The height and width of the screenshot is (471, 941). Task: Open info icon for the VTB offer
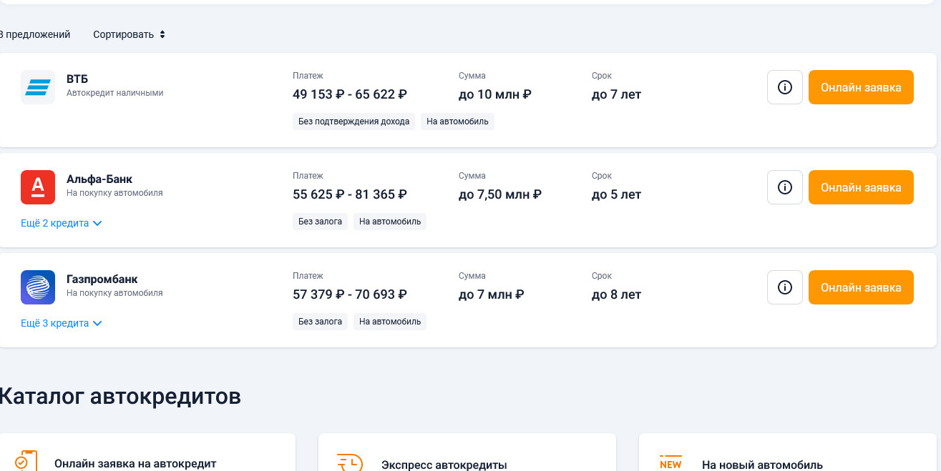tap(785, 87)
